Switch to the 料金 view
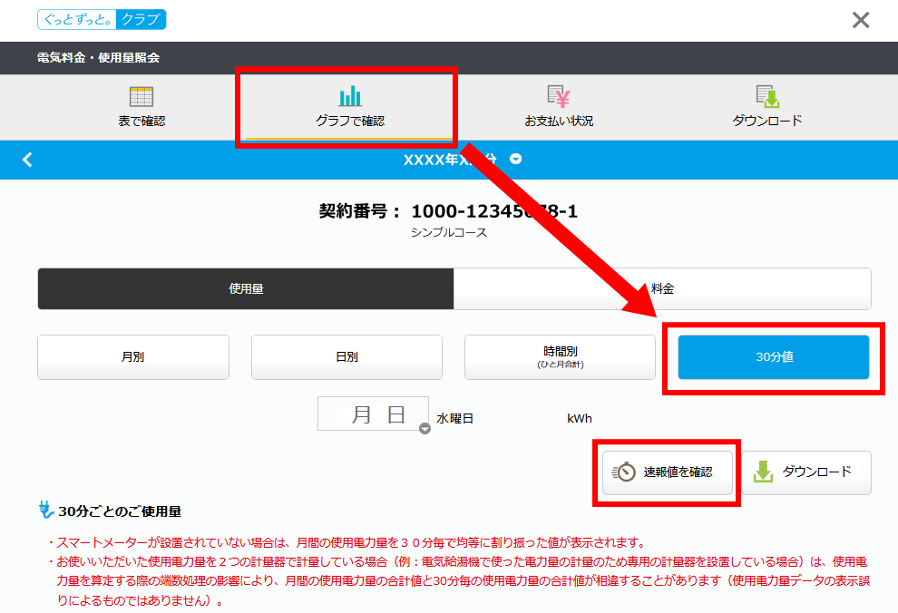Screen dimensions: 898x613 (662, 289)
